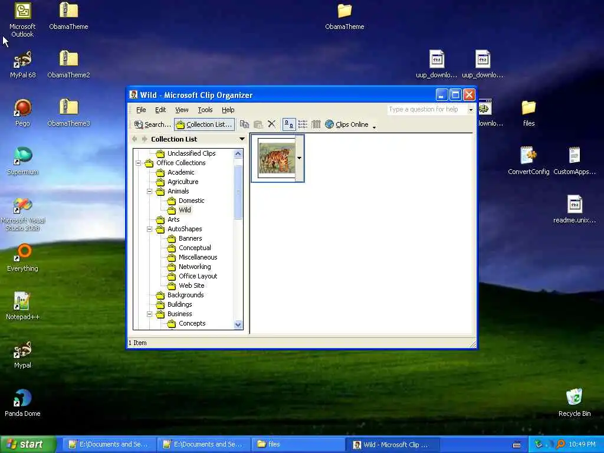Collapse the Business tree node
The image size is (604, 453).
(x=149, y=314)
